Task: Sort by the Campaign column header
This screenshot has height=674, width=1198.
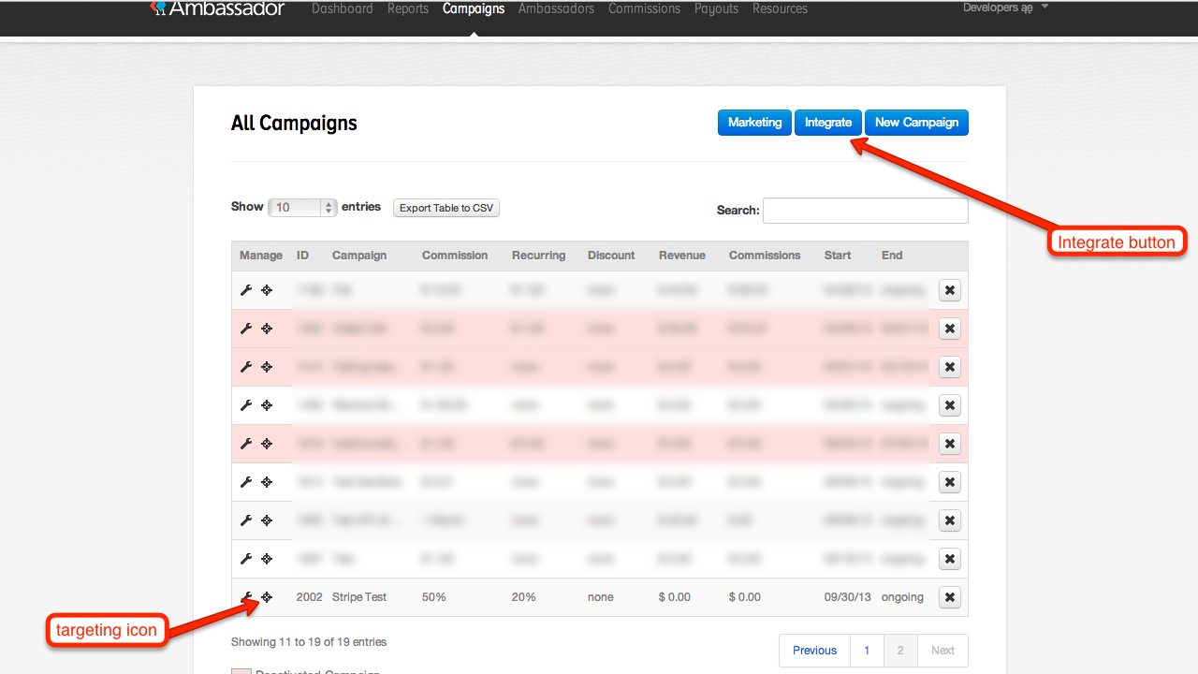Action: click(x=359, y=256)
